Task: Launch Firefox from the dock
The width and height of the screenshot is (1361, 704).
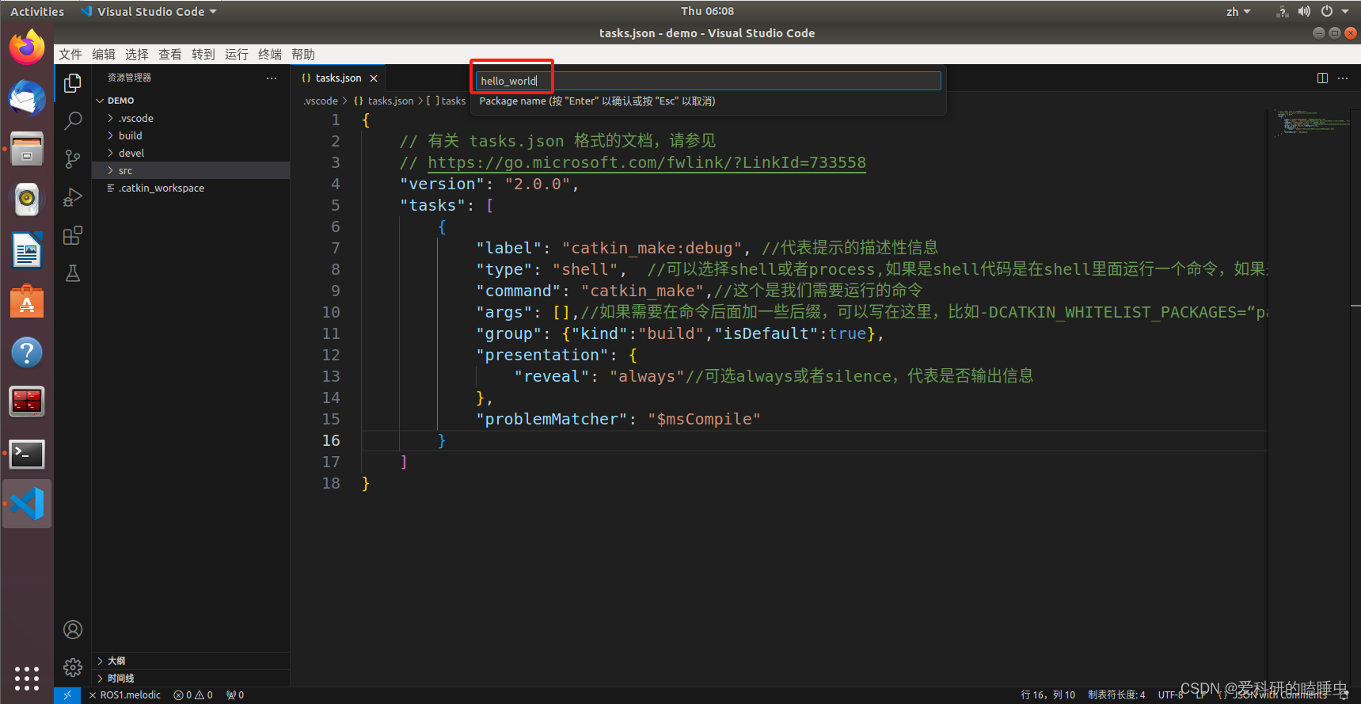Action: (x=27, y=48)
